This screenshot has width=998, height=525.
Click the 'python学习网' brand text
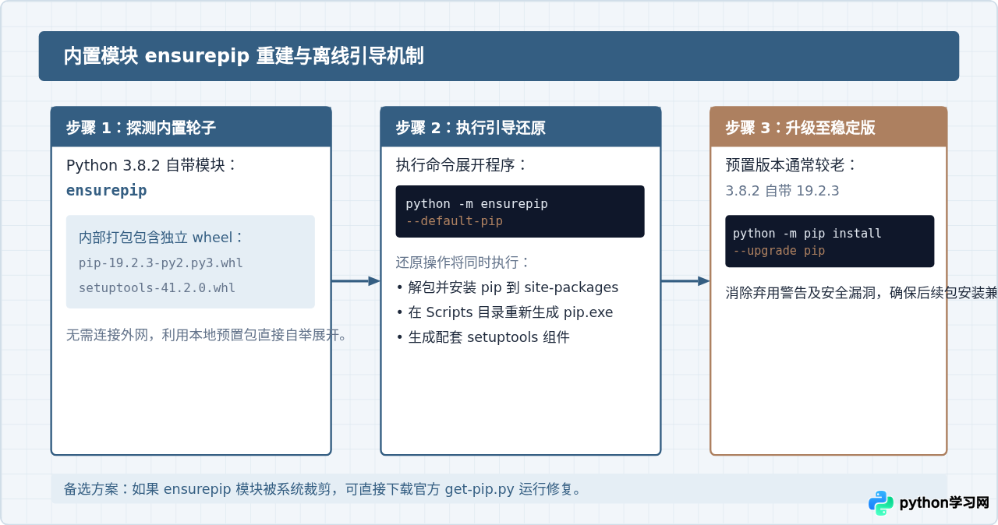[x=944, y=503]
